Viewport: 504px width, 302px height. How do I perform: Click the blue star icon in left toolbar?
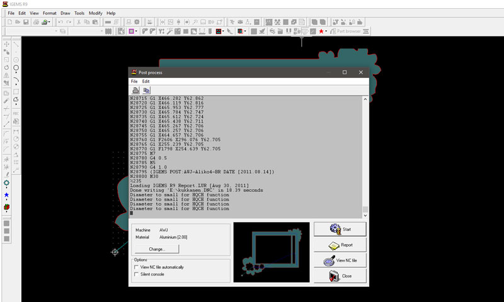tap(6, 195)
